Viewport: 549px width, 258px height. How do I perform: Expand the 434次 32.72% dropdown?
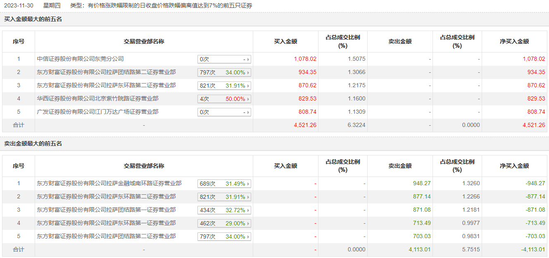click(224, 210)
